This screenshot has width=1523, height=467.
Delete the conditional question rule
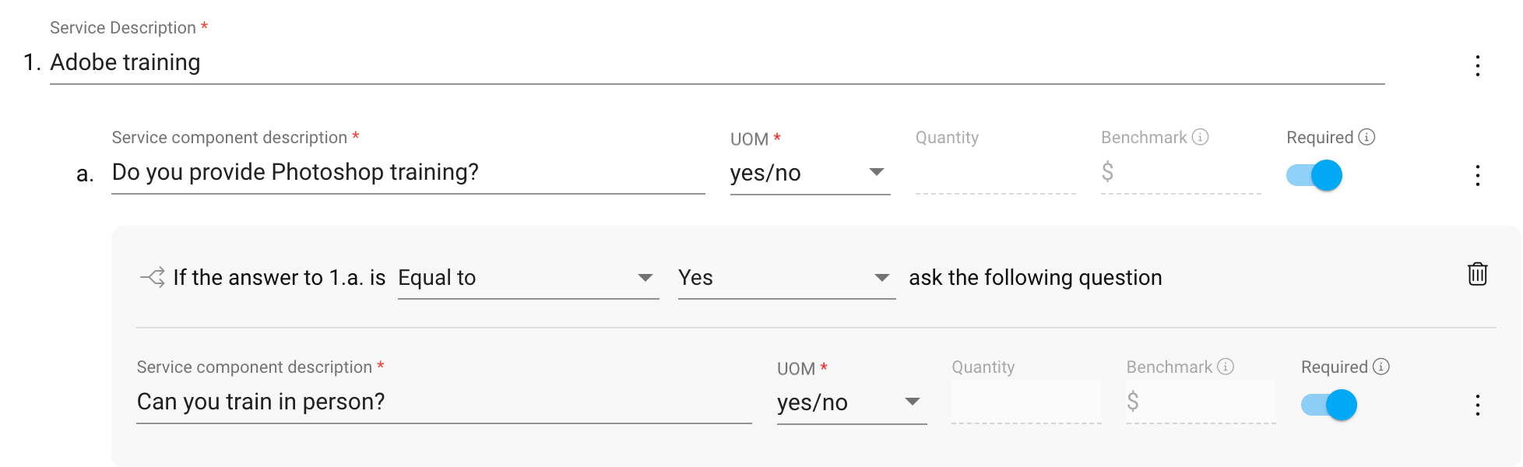1477,274
